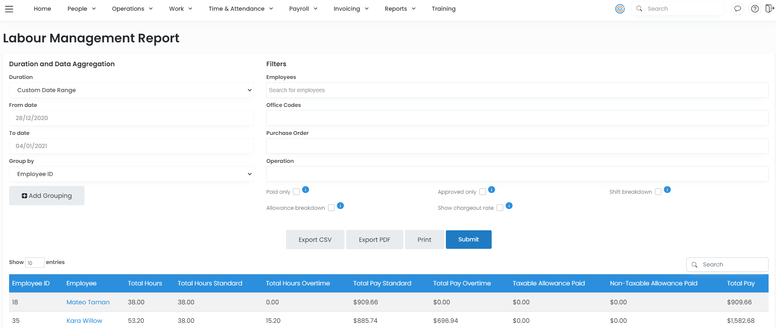Sort by Employee column header
Screen dimensions: 776x329
(x=81, y=283)
